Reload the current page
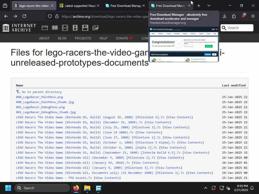Image resolution: width=259 pixels, height=194 pixels. 24,16
